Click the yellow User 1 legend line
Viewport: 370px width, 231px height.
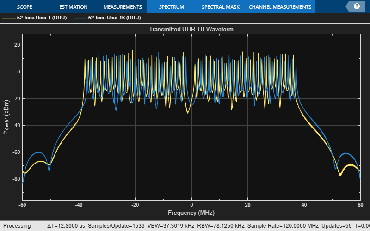9,18
